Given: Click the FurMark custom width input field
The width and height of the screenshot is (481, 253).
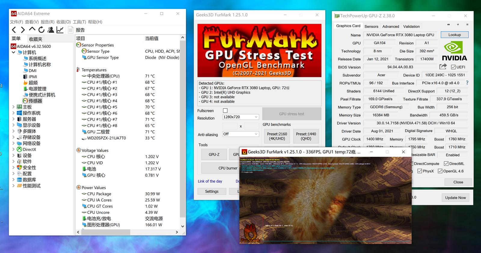Looking at the screenshot, I should coord(230,126).
